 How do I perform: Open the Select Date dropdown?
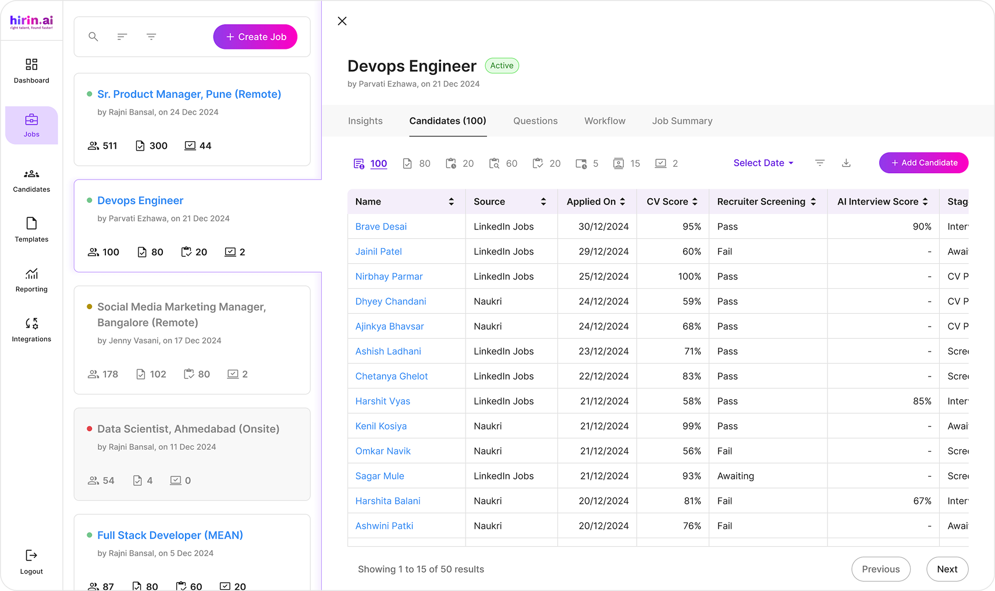point(763,163)
